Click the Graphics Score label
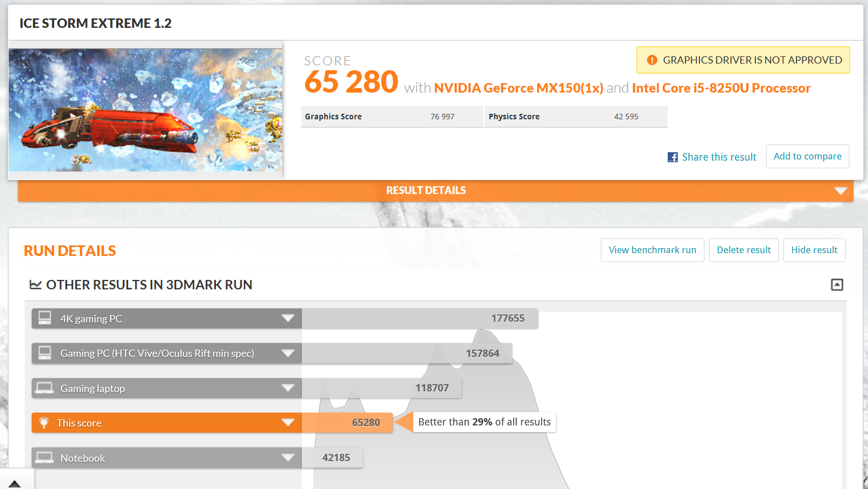This screenshot has height=489, width=868. coord(333,117)
